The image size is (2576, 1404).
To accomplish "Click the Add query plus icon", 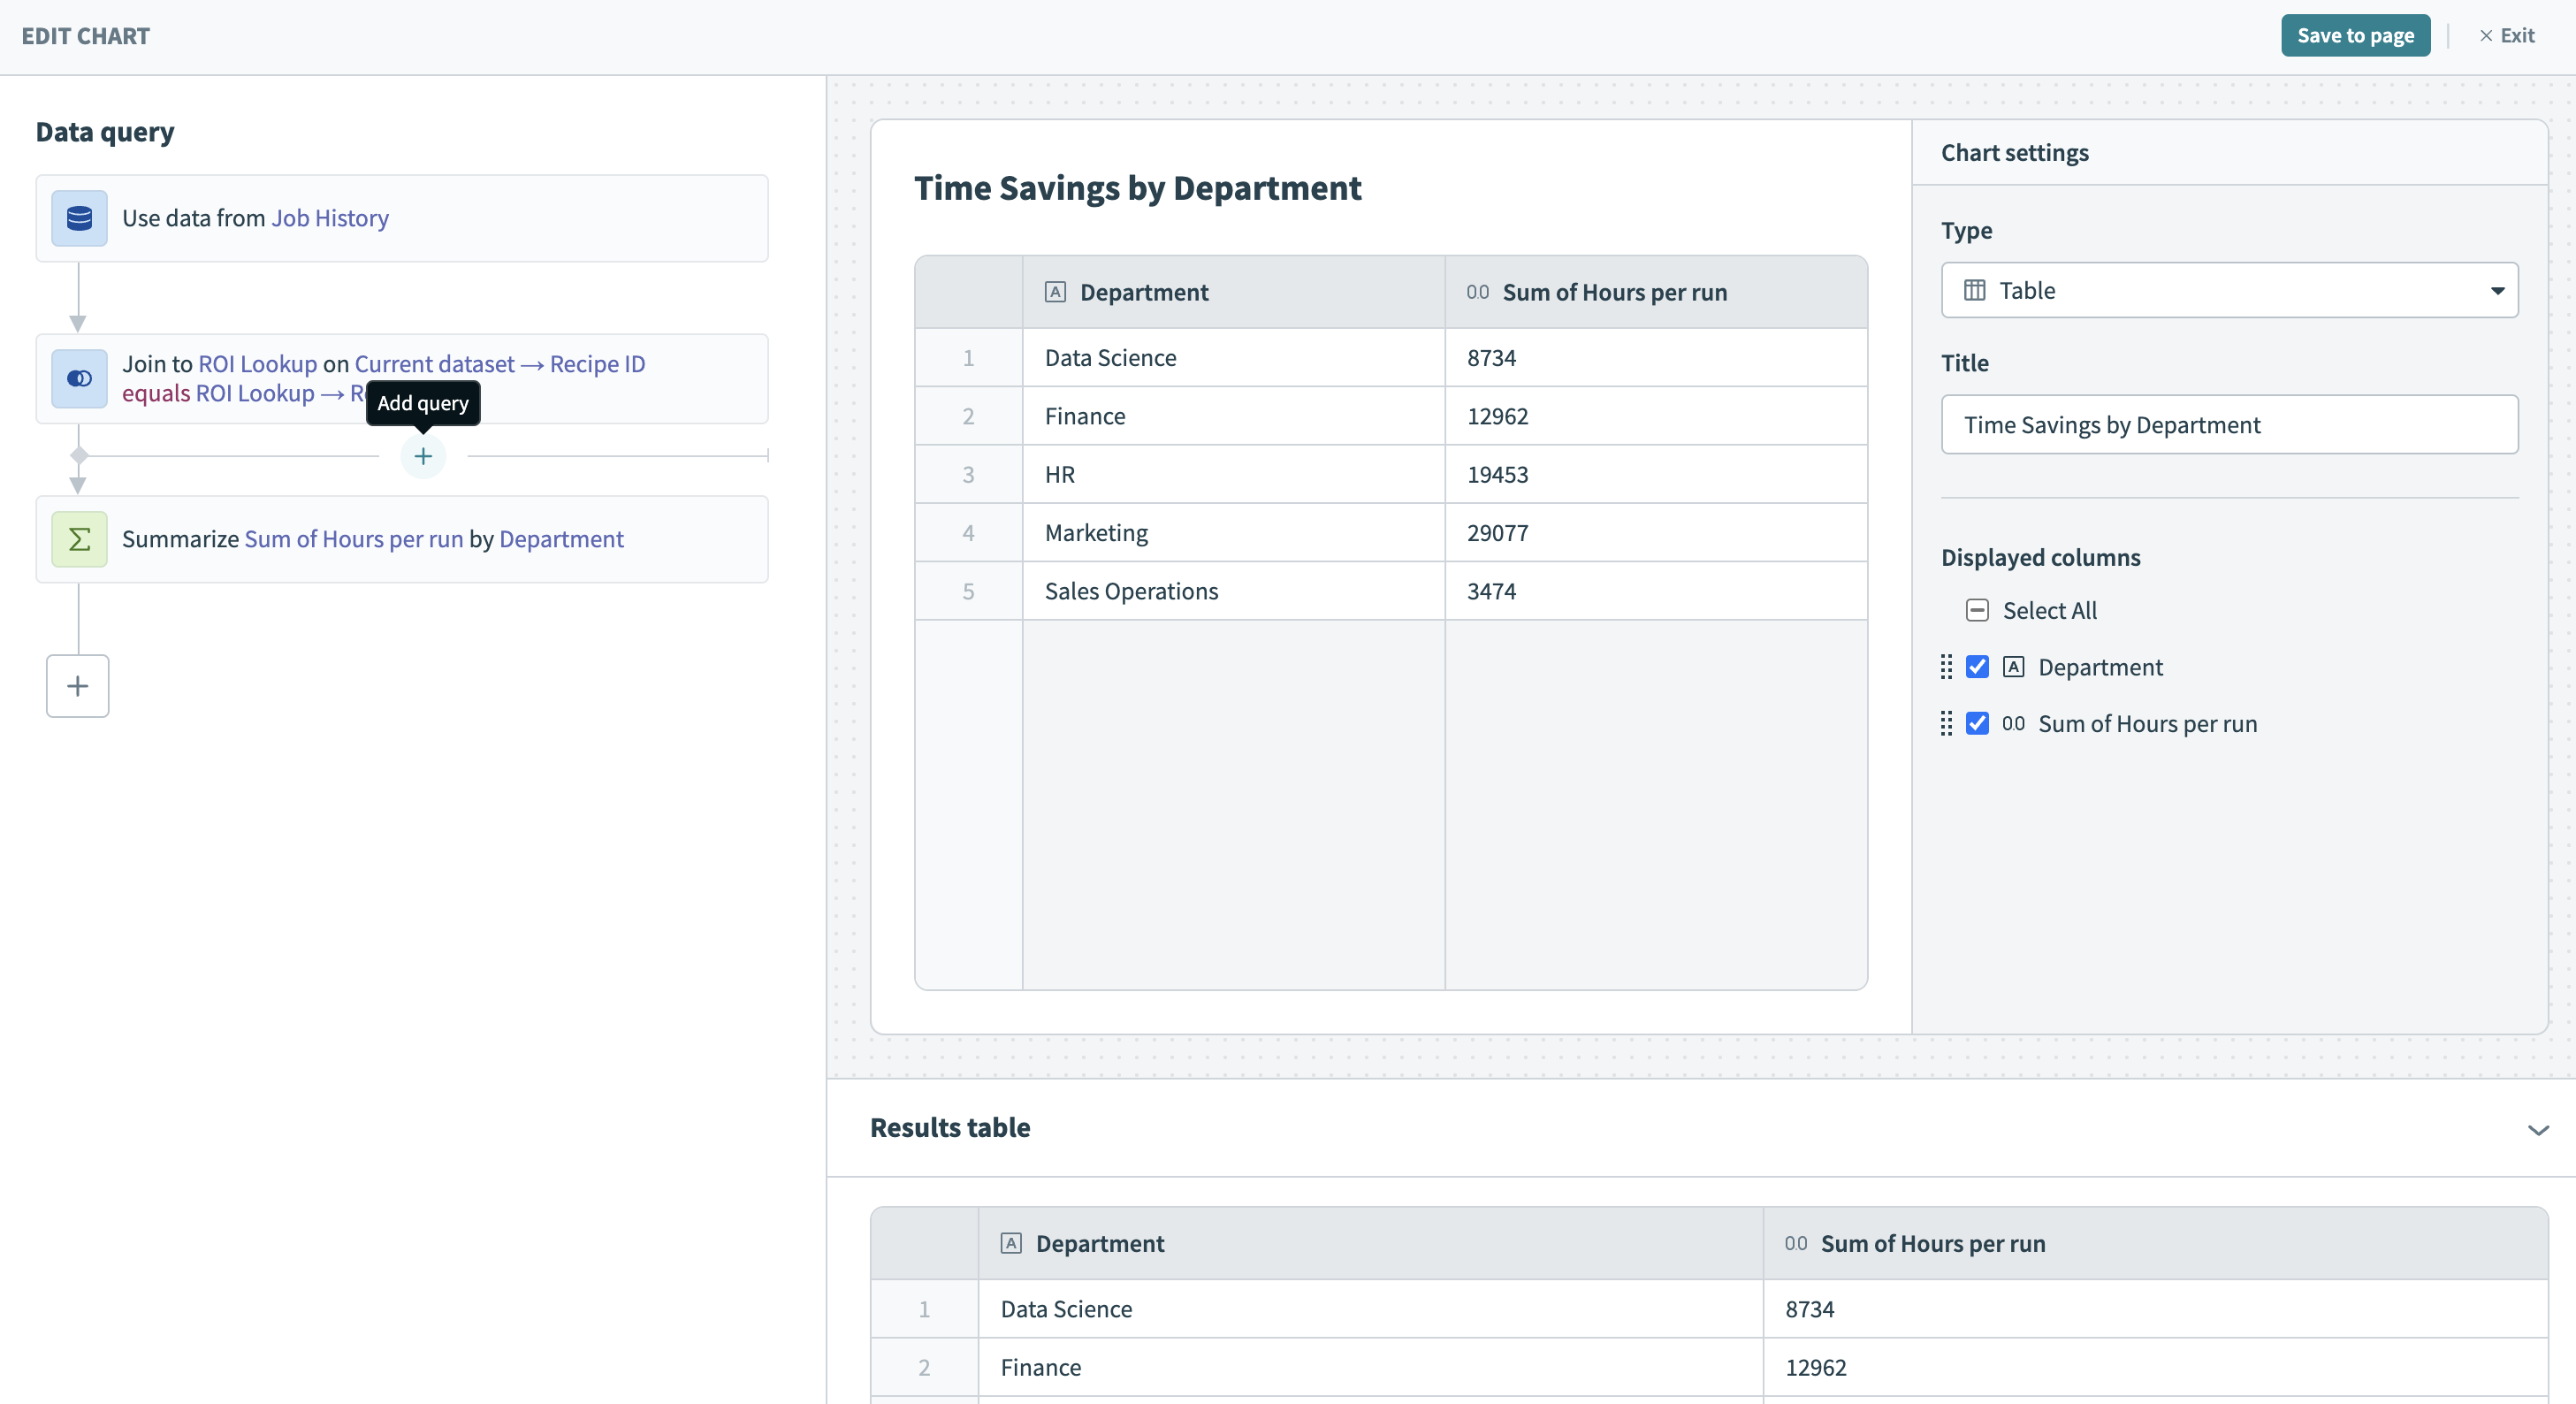I will click(x=423, y=455).
